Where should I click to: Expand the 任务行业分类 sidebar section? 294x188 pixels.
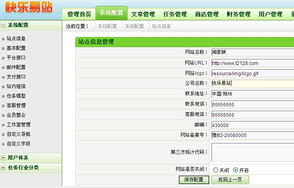click(x=3, y=168)
